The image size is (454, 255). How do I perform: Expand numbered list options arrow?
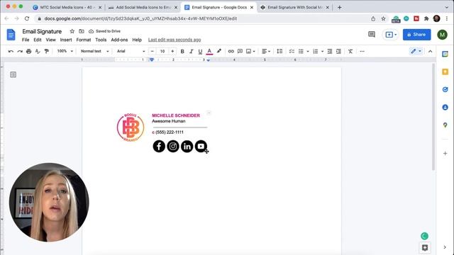pyautogui.click(x=322, y=52)
